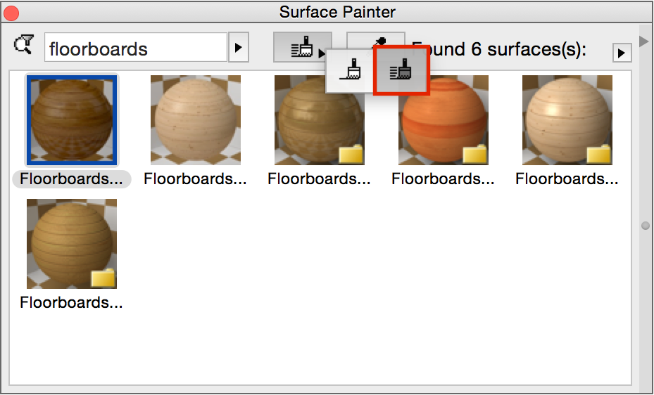
Task: Choose the olive brown Floorboards surface
Action: [x=320, y=120]
